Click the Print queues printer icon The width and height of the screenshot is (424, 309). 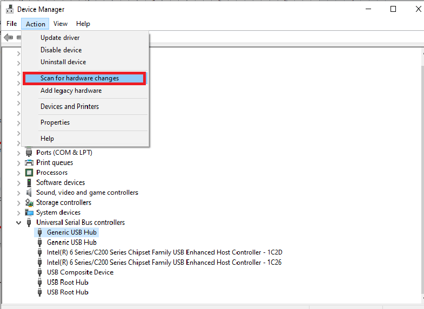pos(29,163)
